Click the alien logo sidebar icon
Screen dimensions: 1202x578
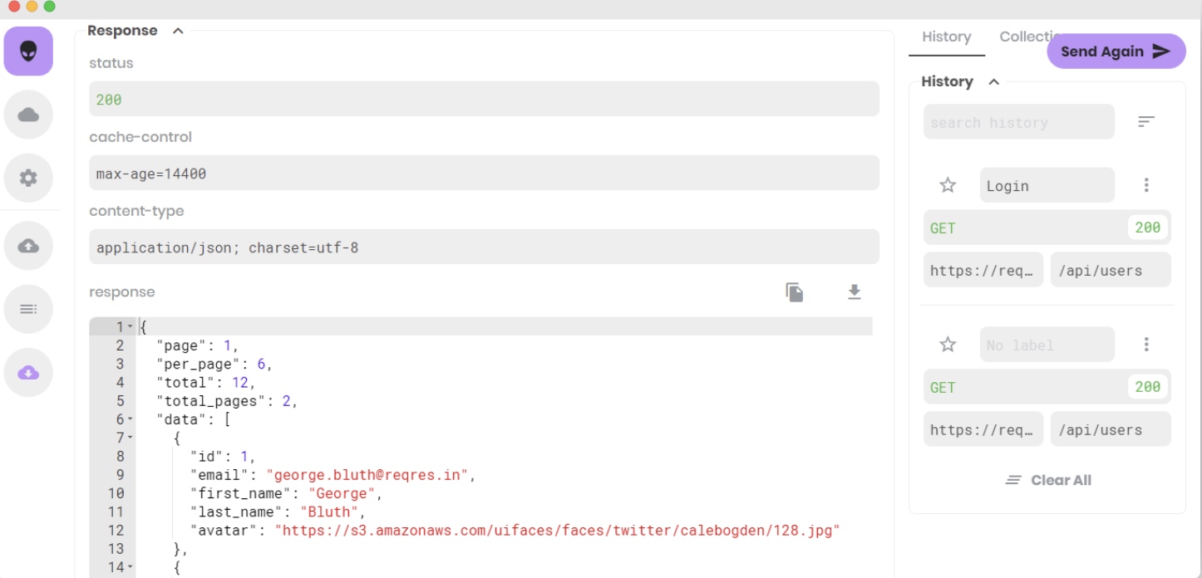pyautogui.click(x=28, y=51)
